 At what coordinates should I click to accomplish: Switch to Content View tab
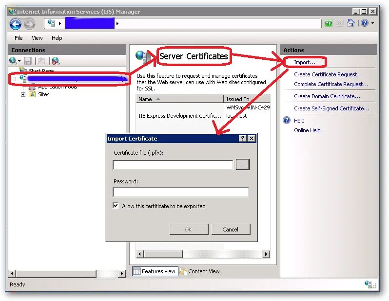(200, 271)
